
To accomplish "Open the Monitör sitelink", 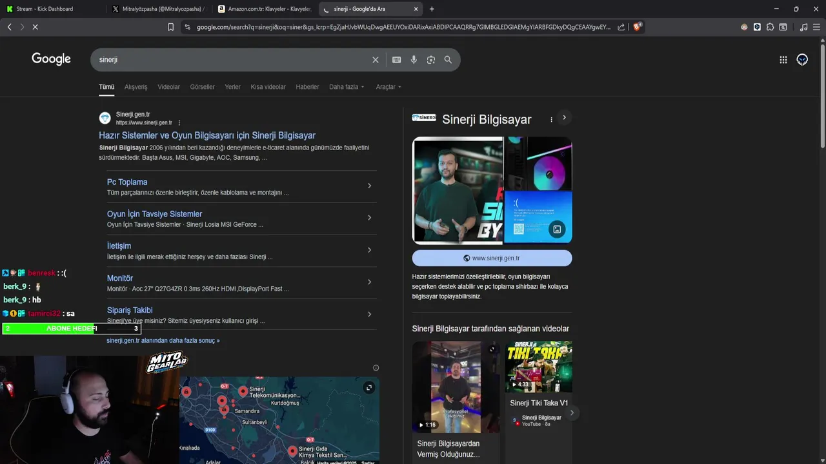I will tap(120, 278).
